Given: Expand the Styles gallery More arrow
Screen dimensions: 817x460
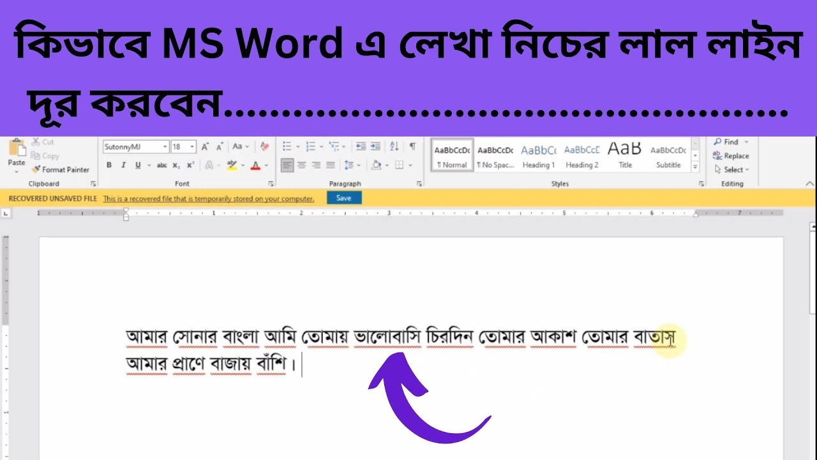Looking at the screenshot, I should tap(695, 168).
